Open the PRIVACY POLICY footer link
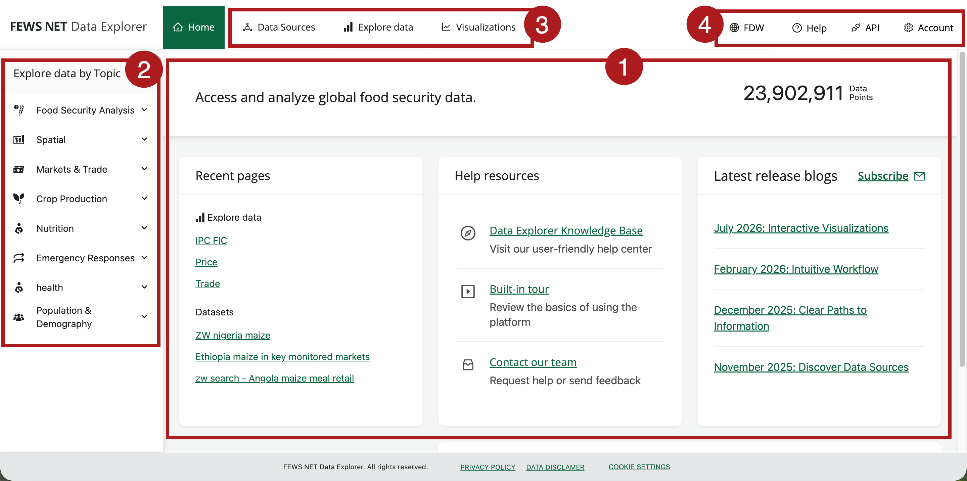 (488, 467)
